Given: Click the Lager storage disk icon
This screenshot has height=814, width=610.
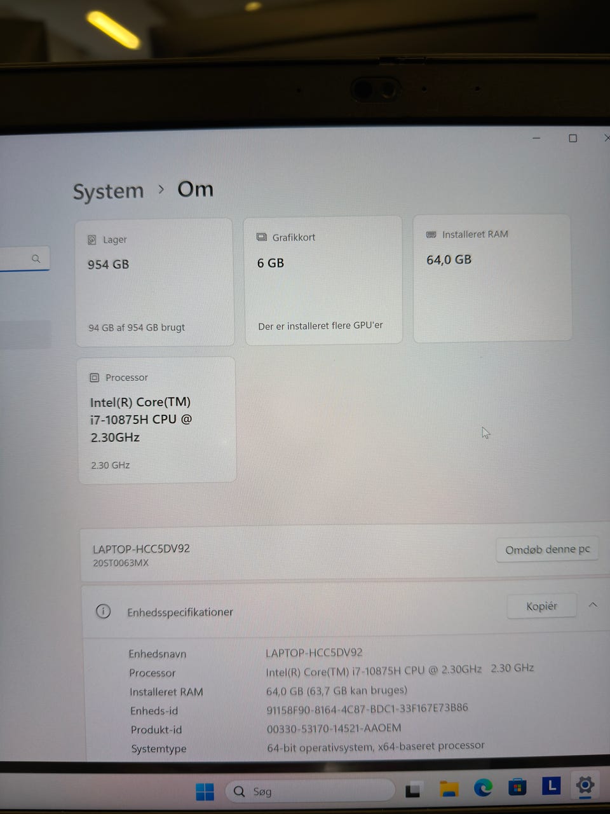Looking at the screenshot, I should click(92, 240).
